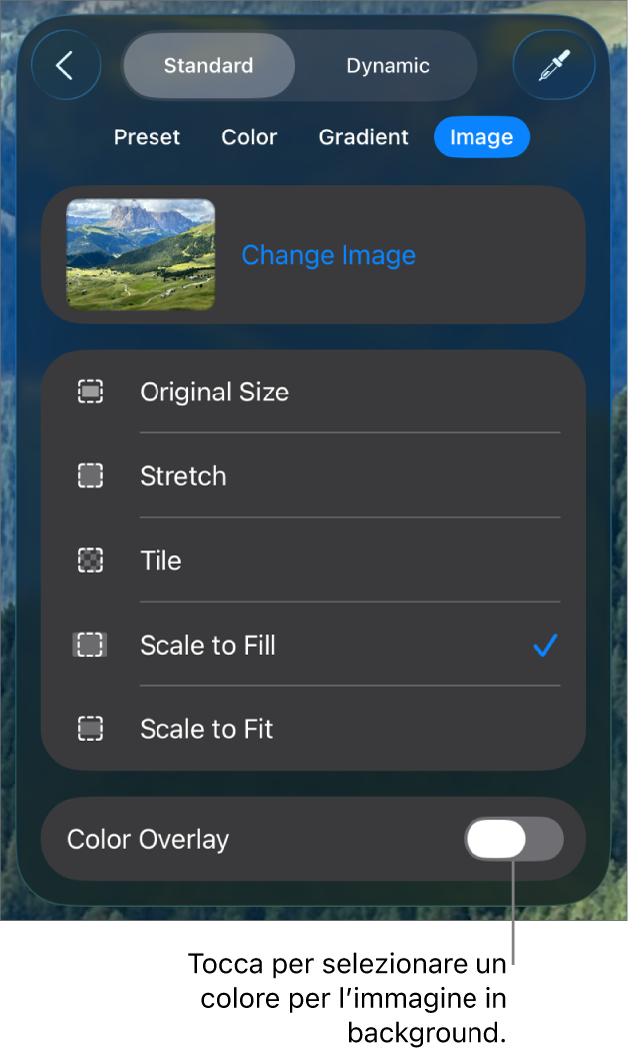Click the Stretch fill icon
This screenshot has width=628, height=1052.
[x=90, y=476]
